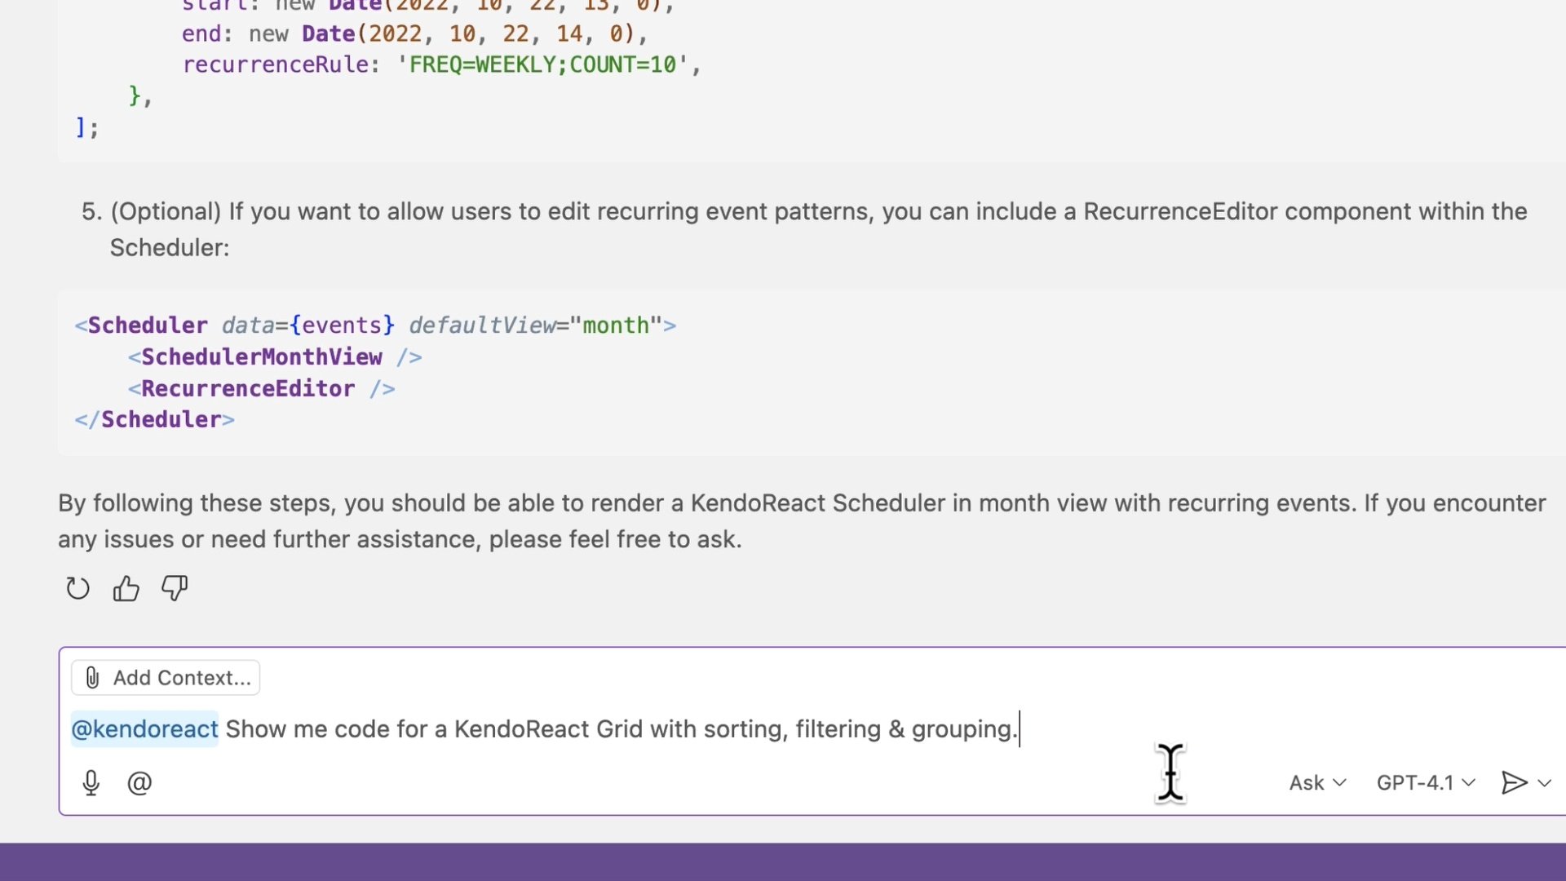Click the opening Scheduler tag line
This screenshot has height=881, width=1566.
point(375,325)
